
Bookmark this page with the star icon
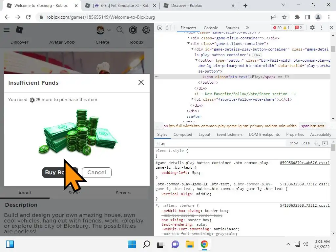[284, 17]
